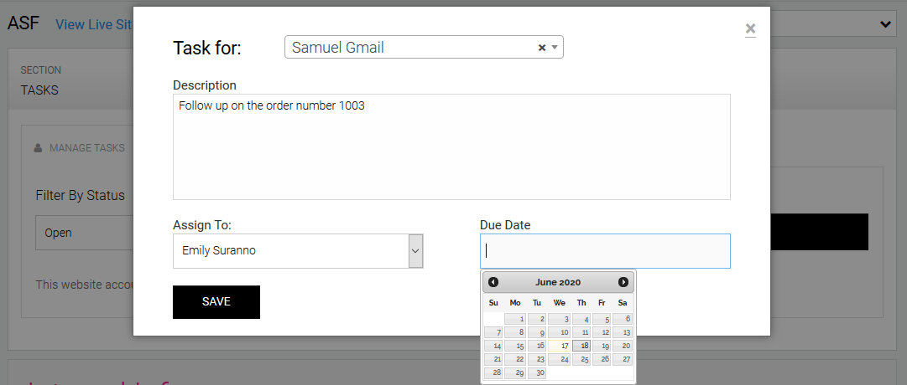Pick June 25 from the date picker

(581, 359)
